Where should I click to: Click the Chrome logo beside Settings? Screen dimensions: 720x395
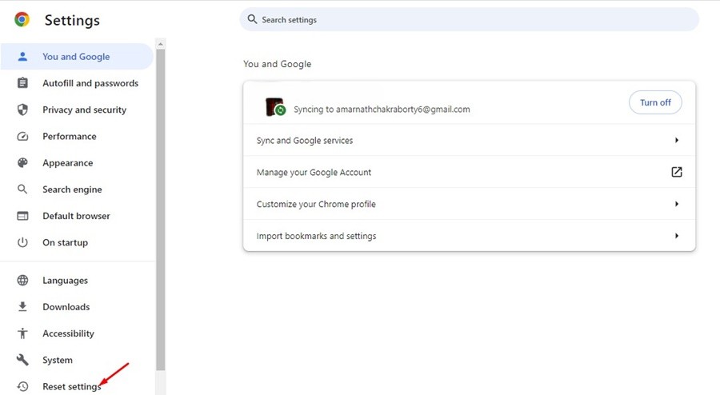click(22, 19)
